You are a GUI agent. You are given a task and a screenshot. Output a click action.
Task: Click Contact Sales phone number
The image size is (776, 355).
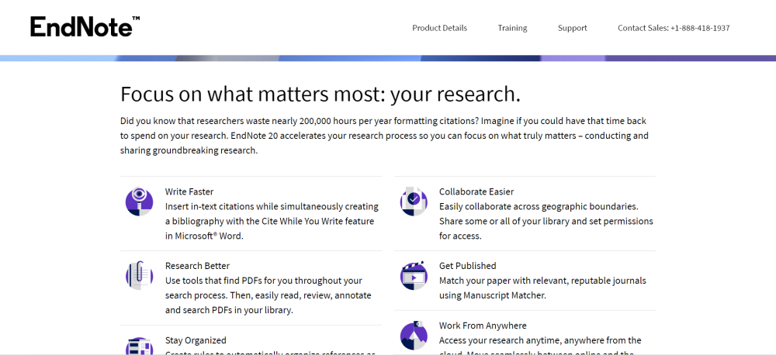click(x=674, y=28)
